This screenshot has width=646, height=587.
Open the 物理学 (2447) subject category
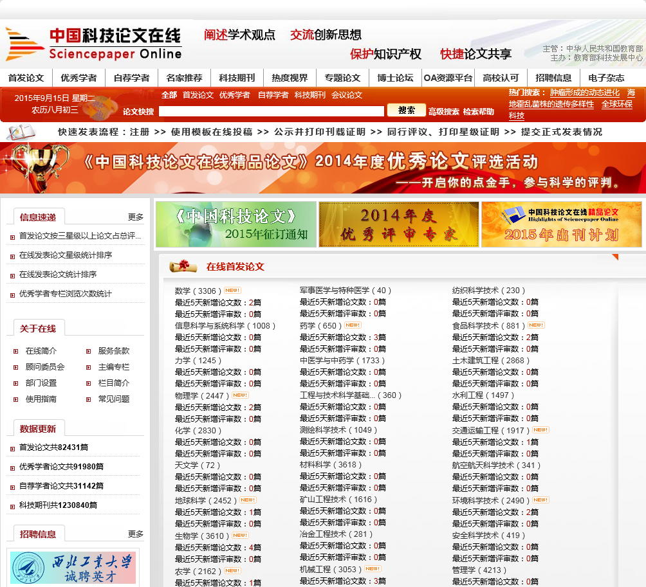[x=202, y=395]
